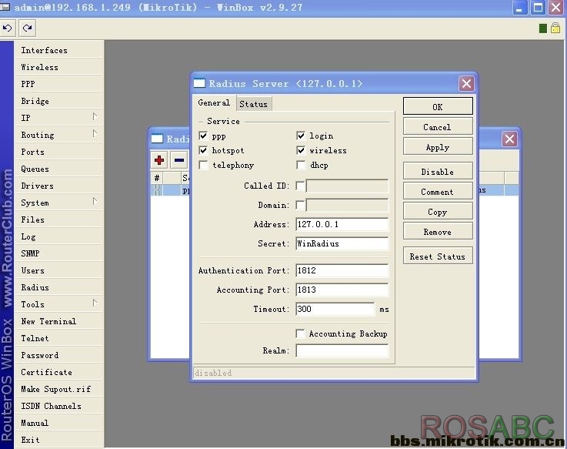
Task: Open the Users menu item
Action: click(x=59, y=270)
